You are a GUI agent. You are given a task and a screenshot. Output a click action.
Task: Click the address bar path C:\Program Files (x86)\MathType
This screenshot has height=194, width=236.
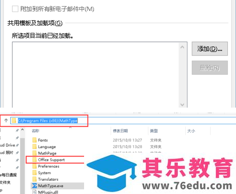tap(48, 121)
